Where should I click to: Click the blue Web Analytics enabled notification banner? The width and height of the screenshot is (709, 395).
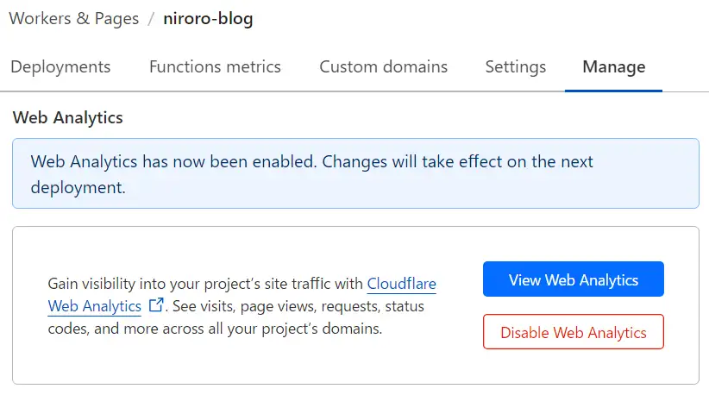click(x=354, y=173)
